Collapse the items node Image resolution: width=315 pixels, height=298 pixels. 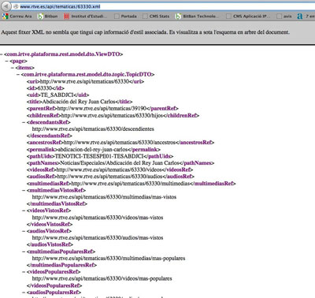pos(13,68)
